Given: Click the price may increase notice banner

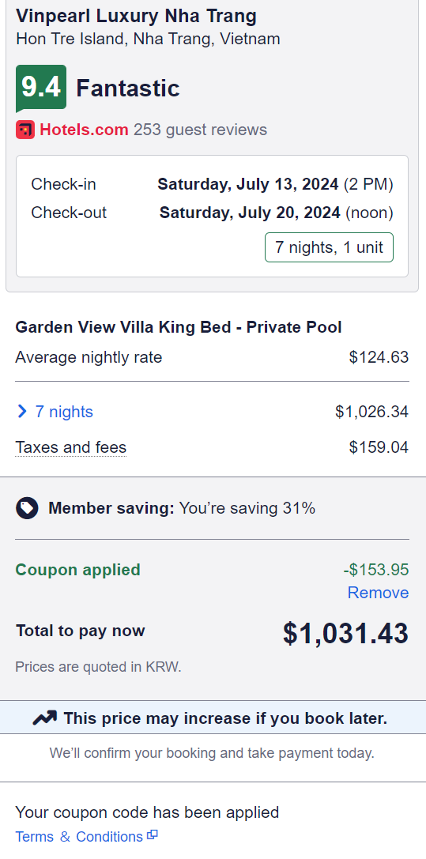Looking at the screenshot, I should [213, 718].
